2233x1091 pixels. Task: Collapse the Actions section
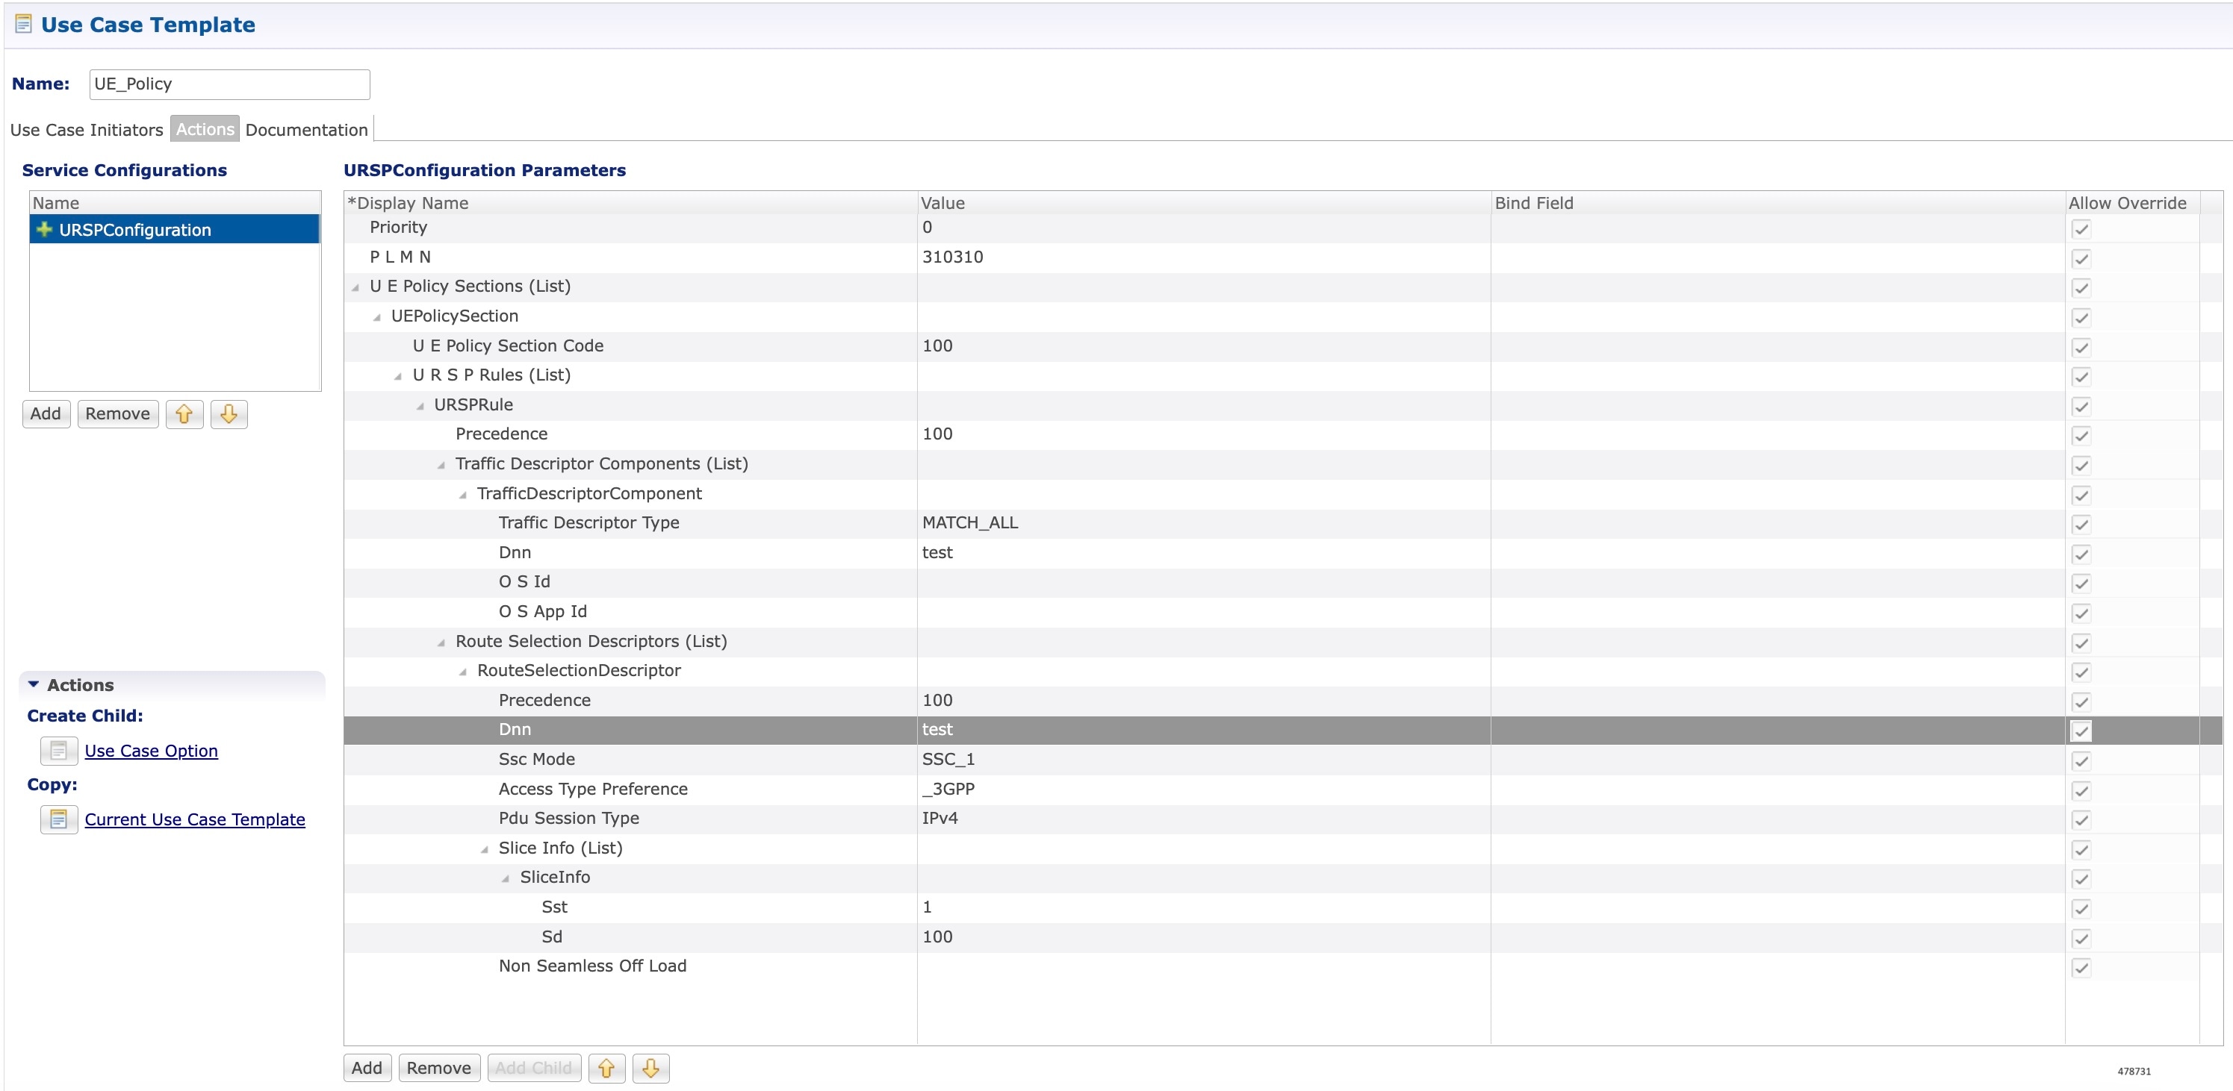click(33, 684)
